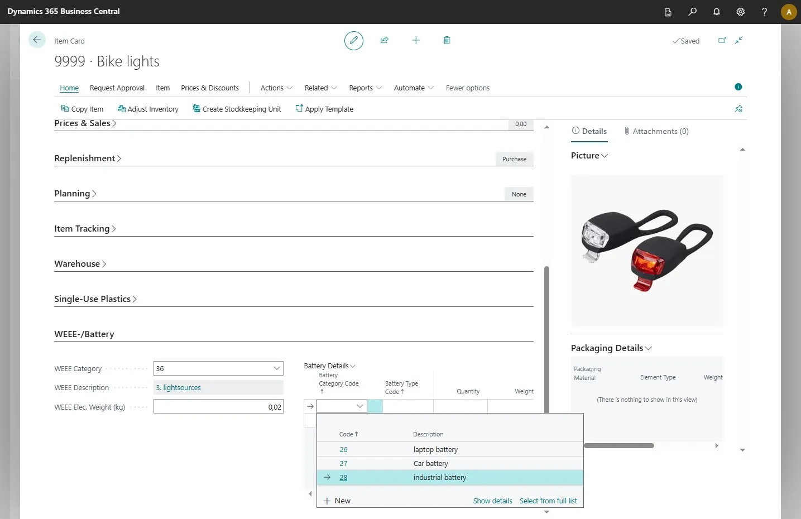The width and height of the screenshot is (801, 519).
Task: Expand Single-Use Plastics section
Action: 95,299
